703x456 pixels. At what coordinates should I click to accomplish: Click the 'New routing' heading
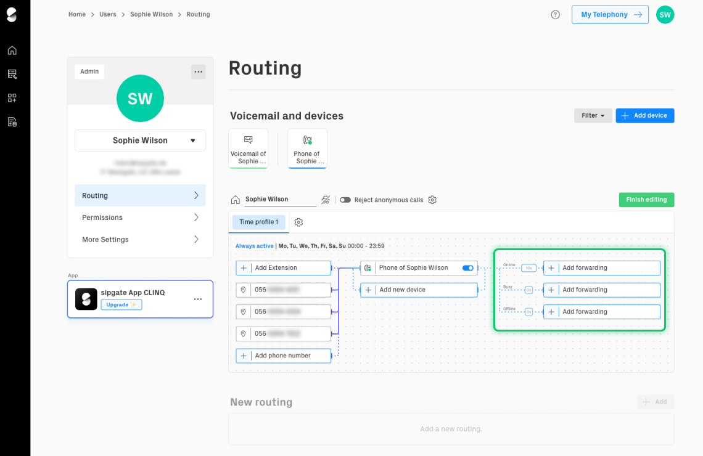[x=261, y=402]
